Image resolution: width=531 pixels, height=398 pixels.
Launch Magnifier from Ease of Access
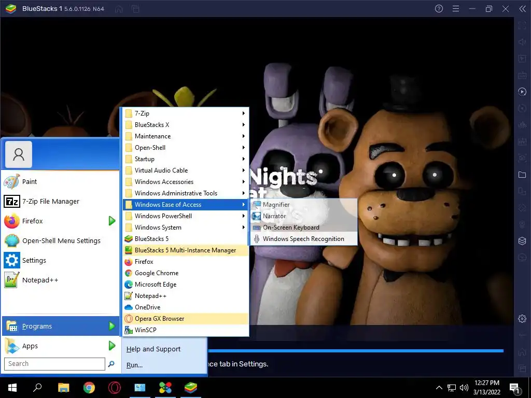point(304,205)
